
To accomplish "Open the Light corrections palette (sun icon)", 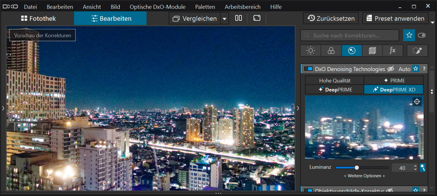I will (311, 51).
